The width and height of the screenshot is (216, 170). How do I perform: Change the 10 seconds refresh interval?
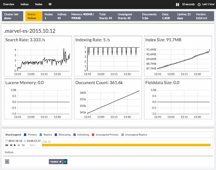coord(188,4)
